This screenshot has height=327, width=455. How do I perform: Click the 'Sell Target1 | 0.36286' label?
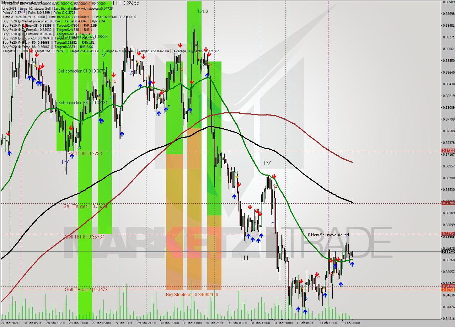86,206
